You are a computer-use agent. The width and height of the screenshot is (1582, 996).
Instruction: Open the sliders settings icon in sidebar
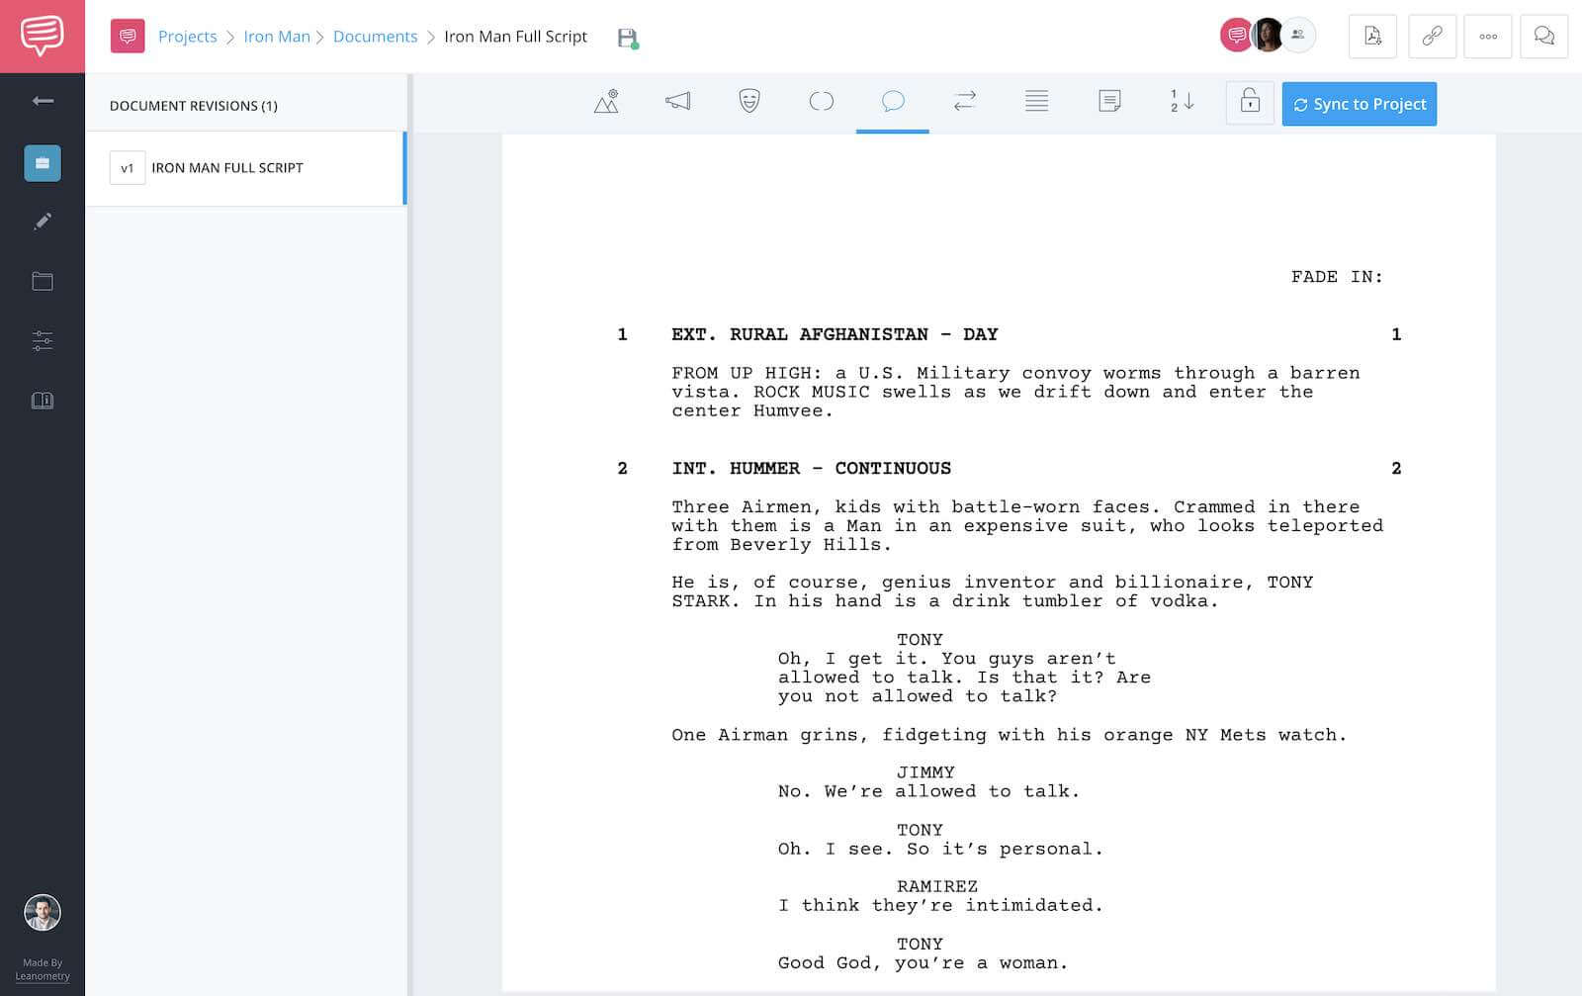pyautogui.click(x=43, y=341)
